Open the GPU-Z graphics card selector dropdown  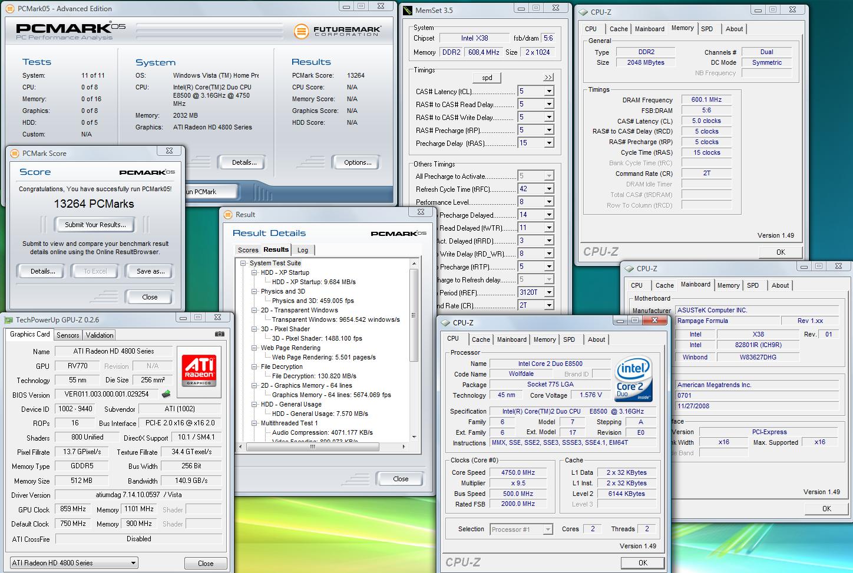tap(133, 563)
